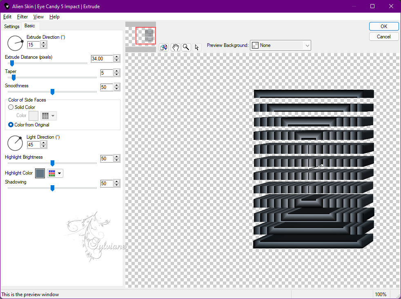Image resolution: width=401 pixels, height=299 pixels.
Task: Click the OK button
Action: [383, 27]
